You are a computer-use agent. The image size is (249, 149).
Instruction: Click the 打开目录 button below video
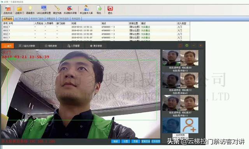coord(156,141)
